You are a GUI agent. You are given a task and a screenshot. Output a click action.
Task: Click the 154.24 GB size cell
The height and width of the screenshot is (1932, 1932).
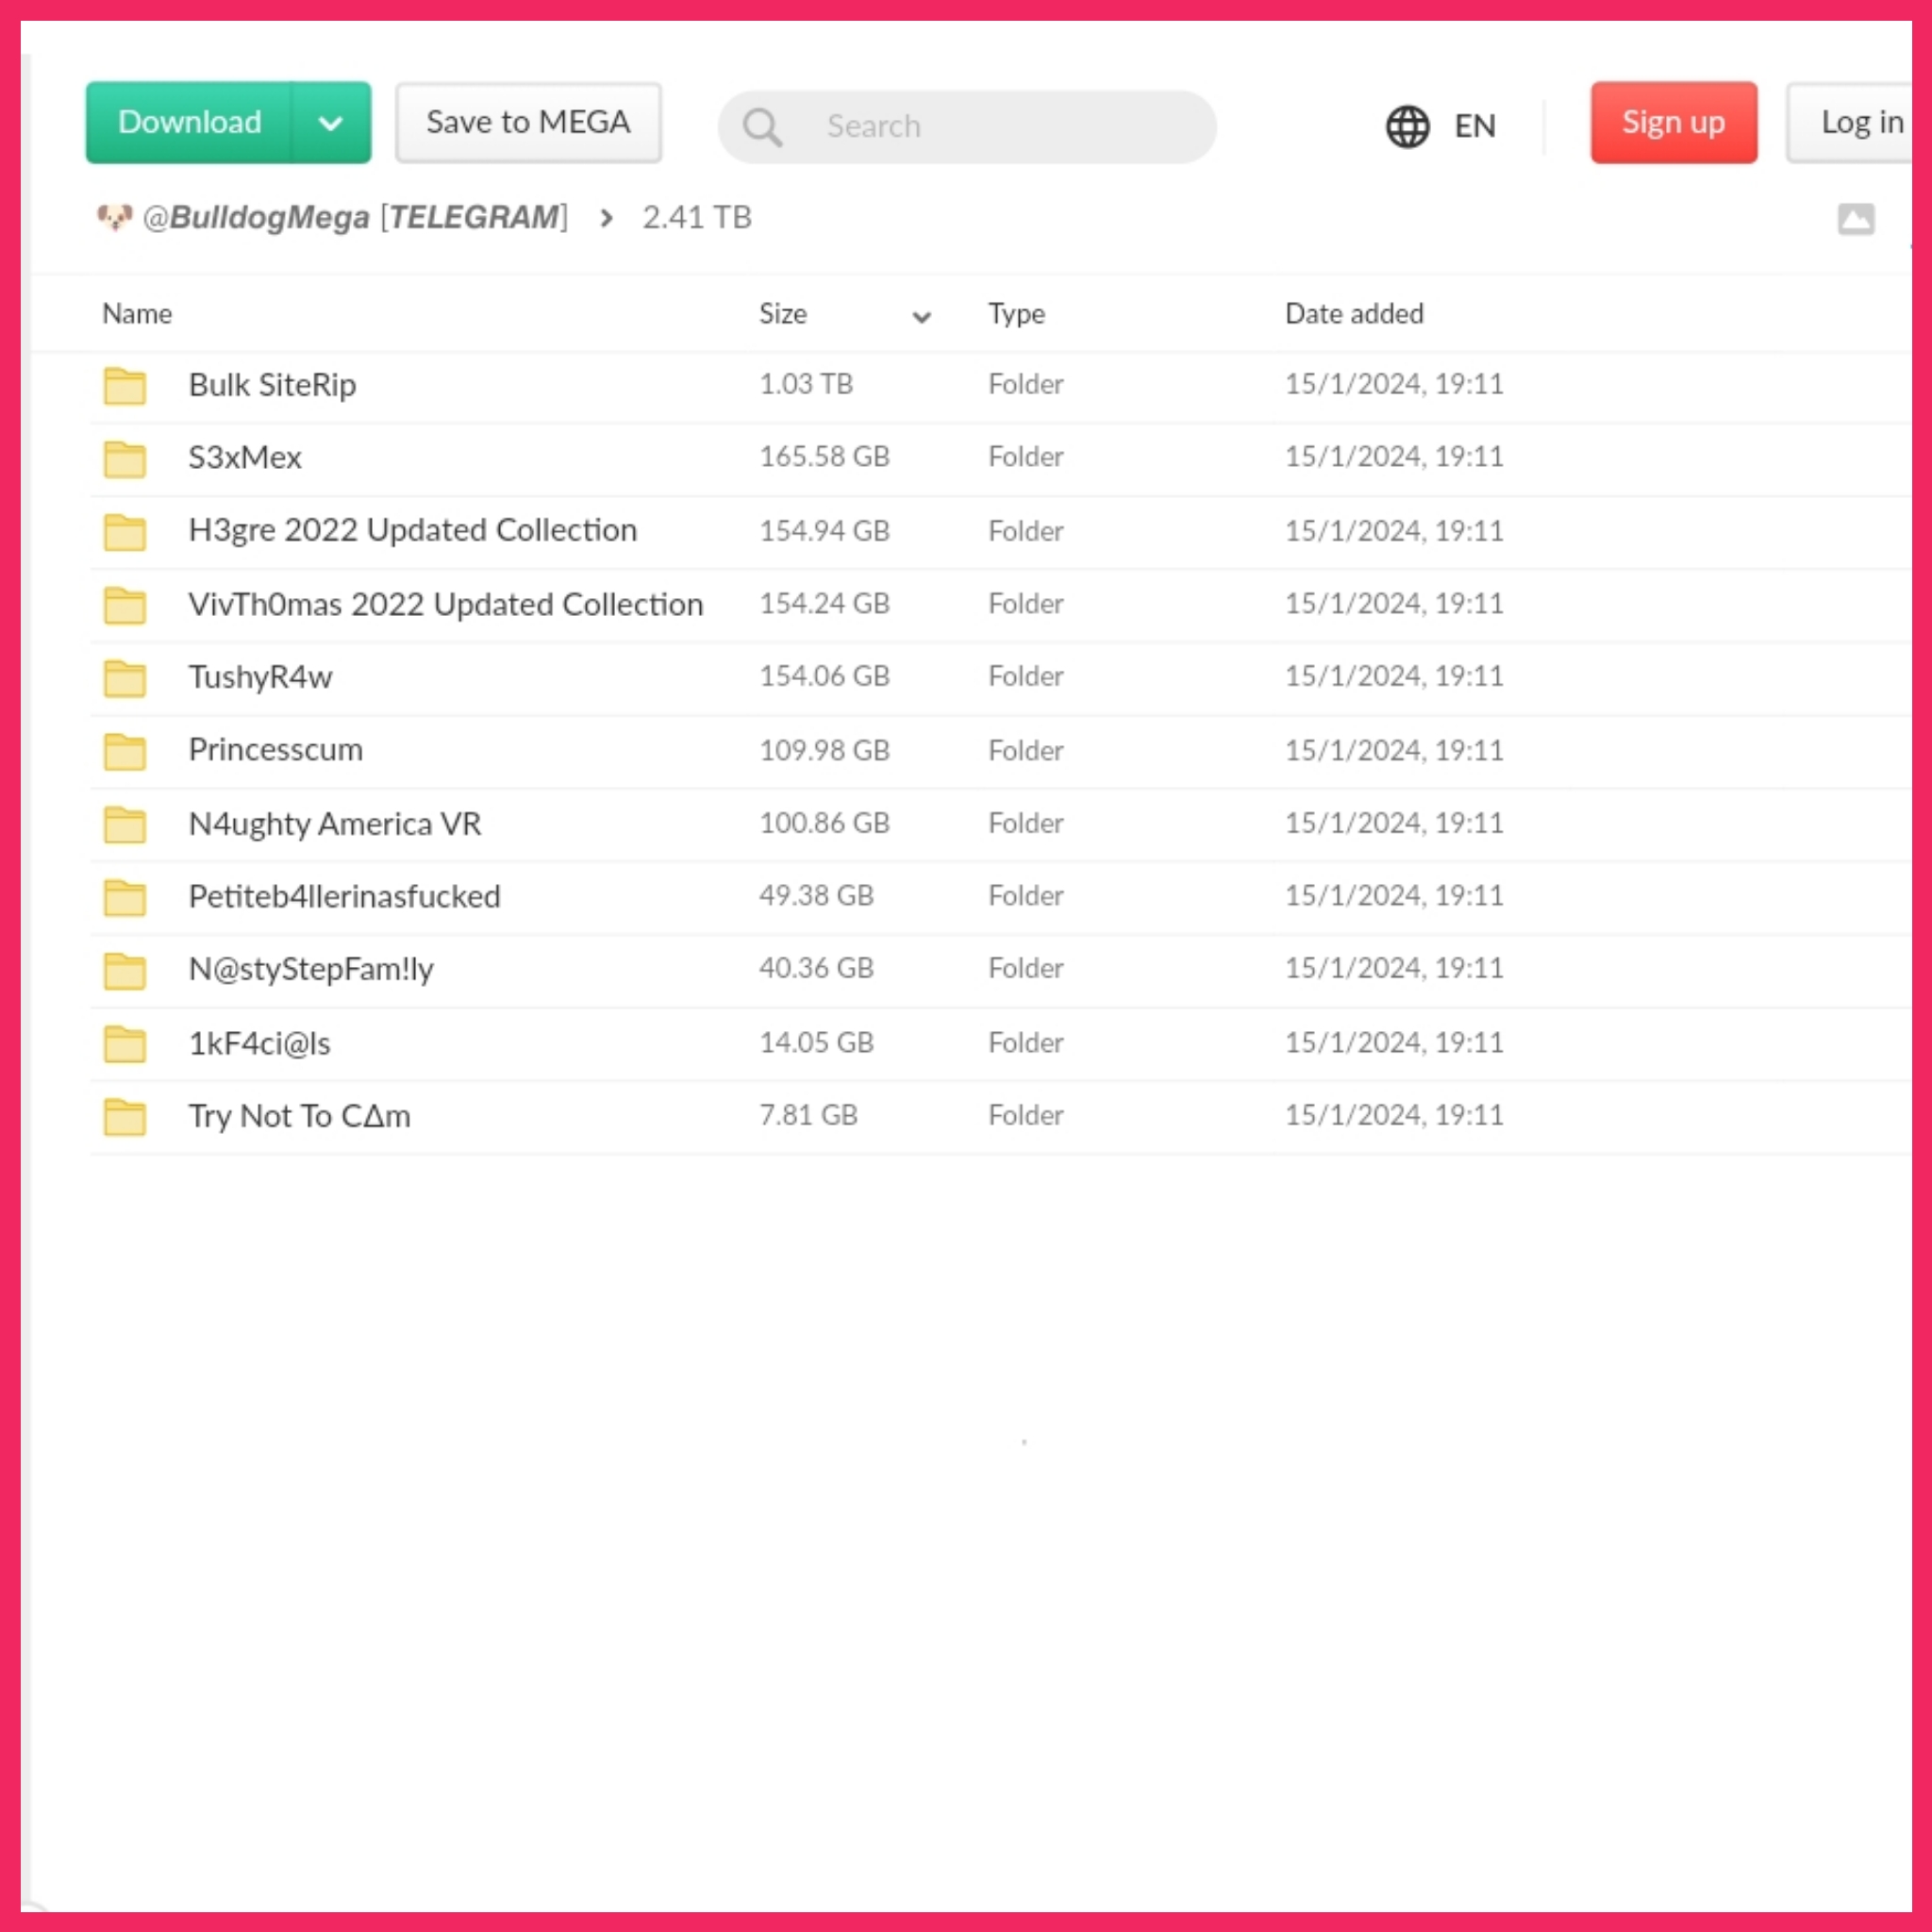point(824,604)
